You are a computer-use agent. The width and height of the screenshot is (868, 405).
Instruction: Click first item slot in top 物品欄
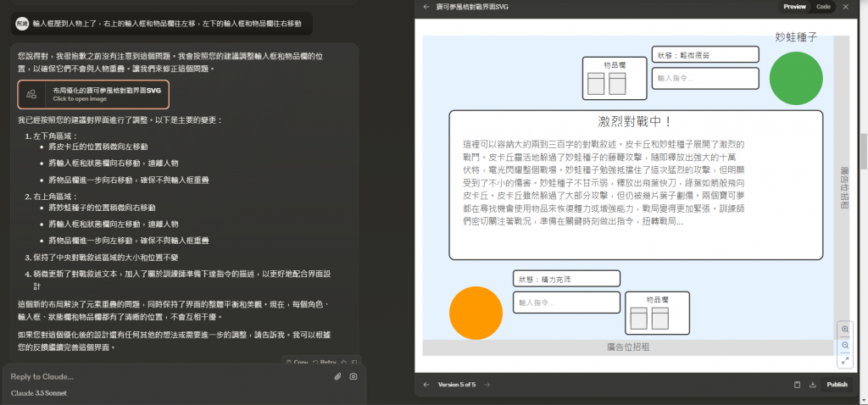(596, 84)
